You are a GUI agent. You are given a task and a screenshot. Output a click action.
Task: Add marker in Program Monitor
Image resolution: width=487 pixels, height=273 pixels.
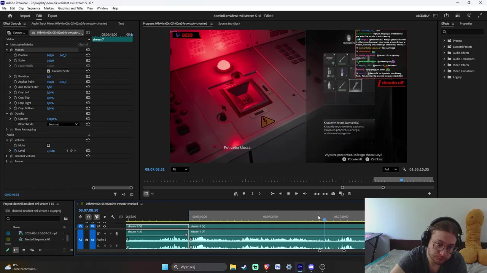point(244,194)
